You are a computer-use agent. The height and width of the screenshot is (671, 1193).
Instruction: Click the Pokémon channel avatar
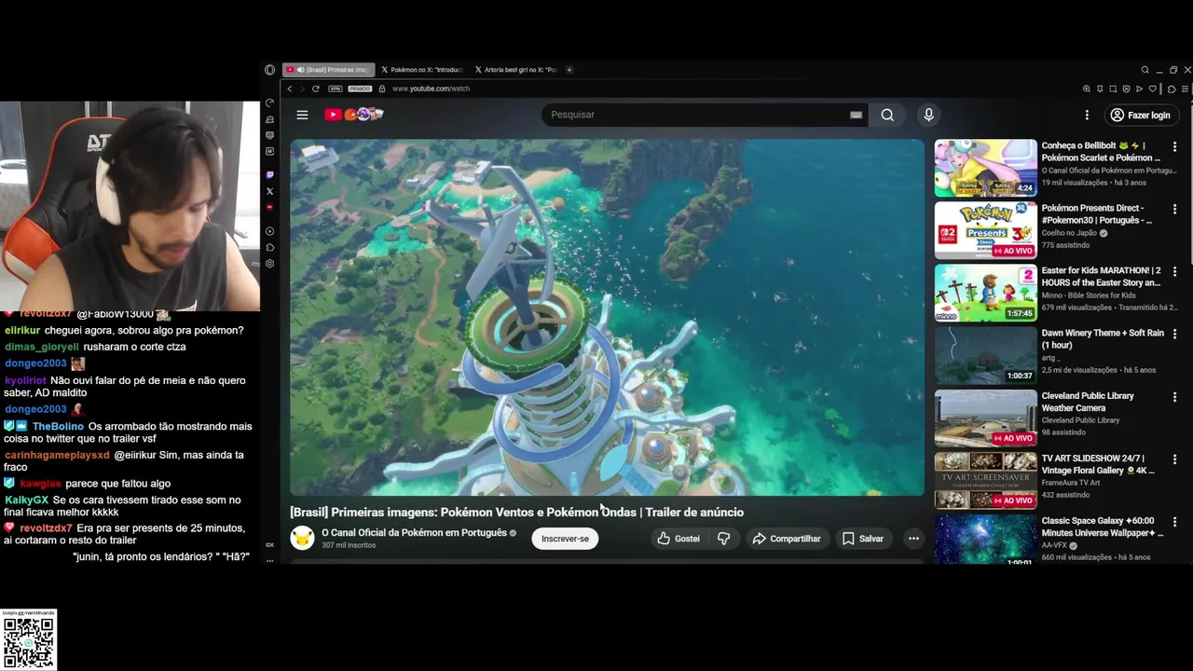coord(302,538)
